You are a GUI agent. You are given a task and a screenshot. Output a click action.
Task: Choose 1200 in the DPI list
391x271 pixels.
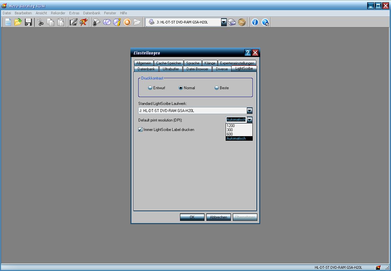click(239, 125)
